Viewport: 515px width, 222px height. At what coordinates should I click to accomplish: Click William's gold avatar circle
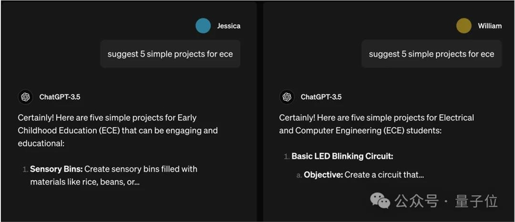pos(464,26)
